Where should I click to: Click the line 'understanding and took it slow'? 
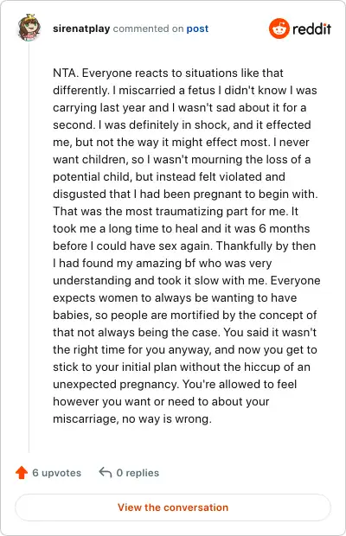coord(187,280)
